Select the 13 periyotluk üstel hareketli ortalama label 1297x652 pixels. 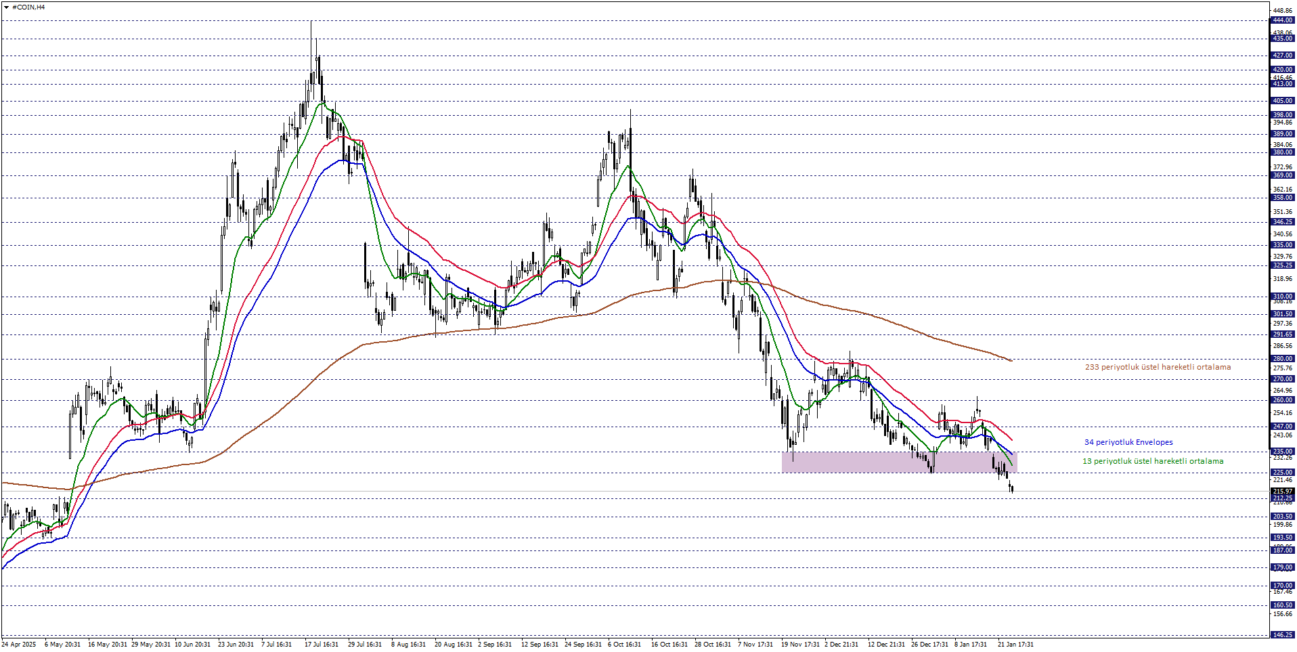[x=1153, y=461]
